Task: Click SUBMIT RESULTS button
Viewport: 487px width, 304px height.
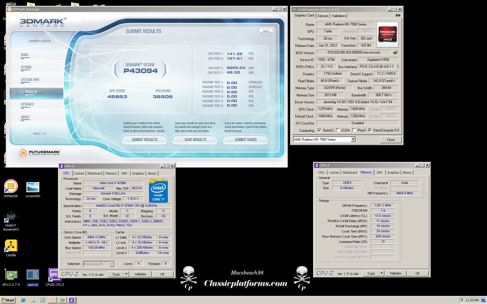Action: click(x=144, y=140)
